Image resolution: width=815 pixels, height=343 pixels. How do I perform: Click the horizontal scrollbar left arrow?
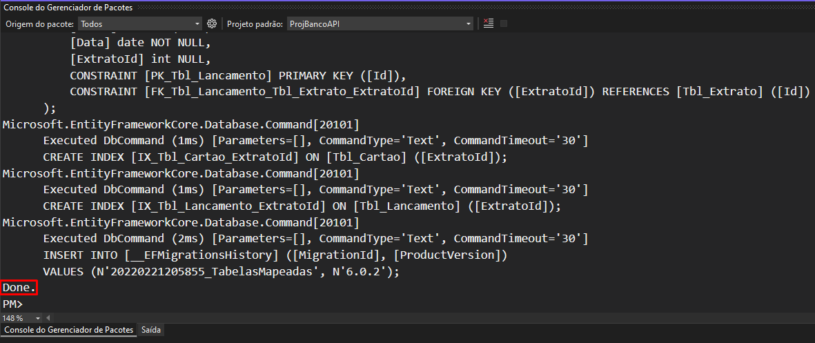48,317
